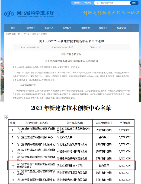This screenshot has height=184, width=141.
Task: Select cell 河北省先进纸基功能材料技术创新中心
Action: (37, 151)
